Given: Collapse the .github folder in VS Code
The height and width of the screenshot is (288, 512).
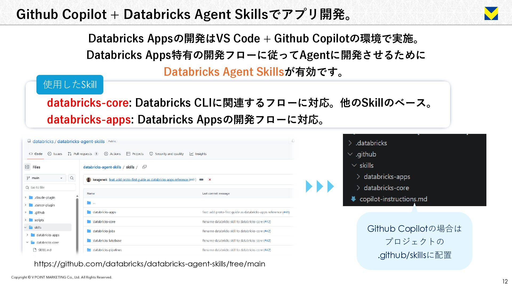Looking at the screenshot, I should (350, 154).
